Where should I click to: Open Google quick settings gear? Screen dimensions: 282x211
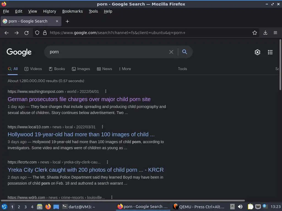tap(257, 52)
